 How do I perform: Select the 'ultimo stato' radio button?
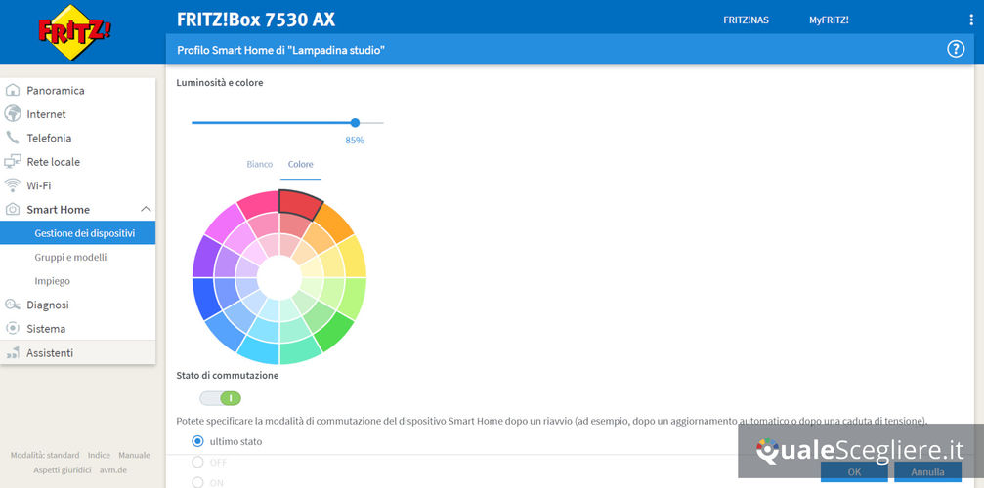[x=198, y=441]
